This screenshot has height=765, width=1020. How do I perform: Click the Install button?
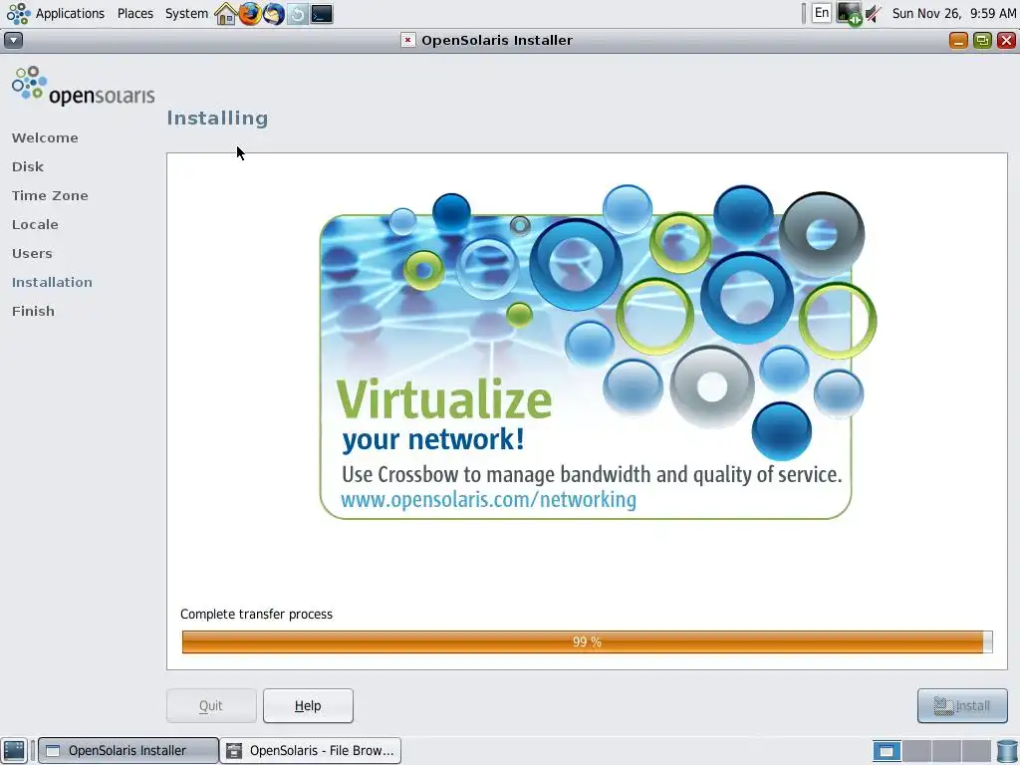962,706
